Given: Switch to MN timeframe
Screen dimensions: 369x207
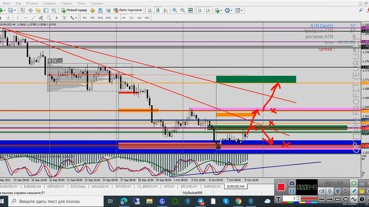Looking at the screenshot, I should [147, 18].
